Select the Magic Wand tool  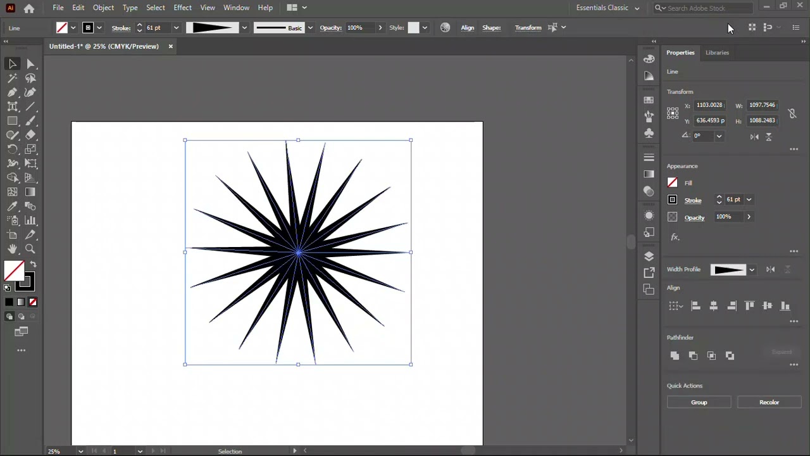tap(12, 79)
